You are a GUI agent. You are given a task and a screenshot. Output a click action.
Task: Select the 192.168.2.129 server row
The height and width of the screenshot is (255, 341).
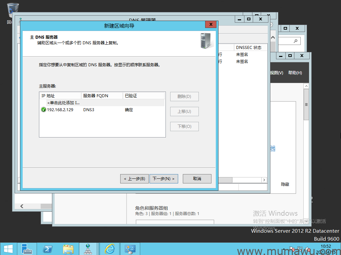60,110
